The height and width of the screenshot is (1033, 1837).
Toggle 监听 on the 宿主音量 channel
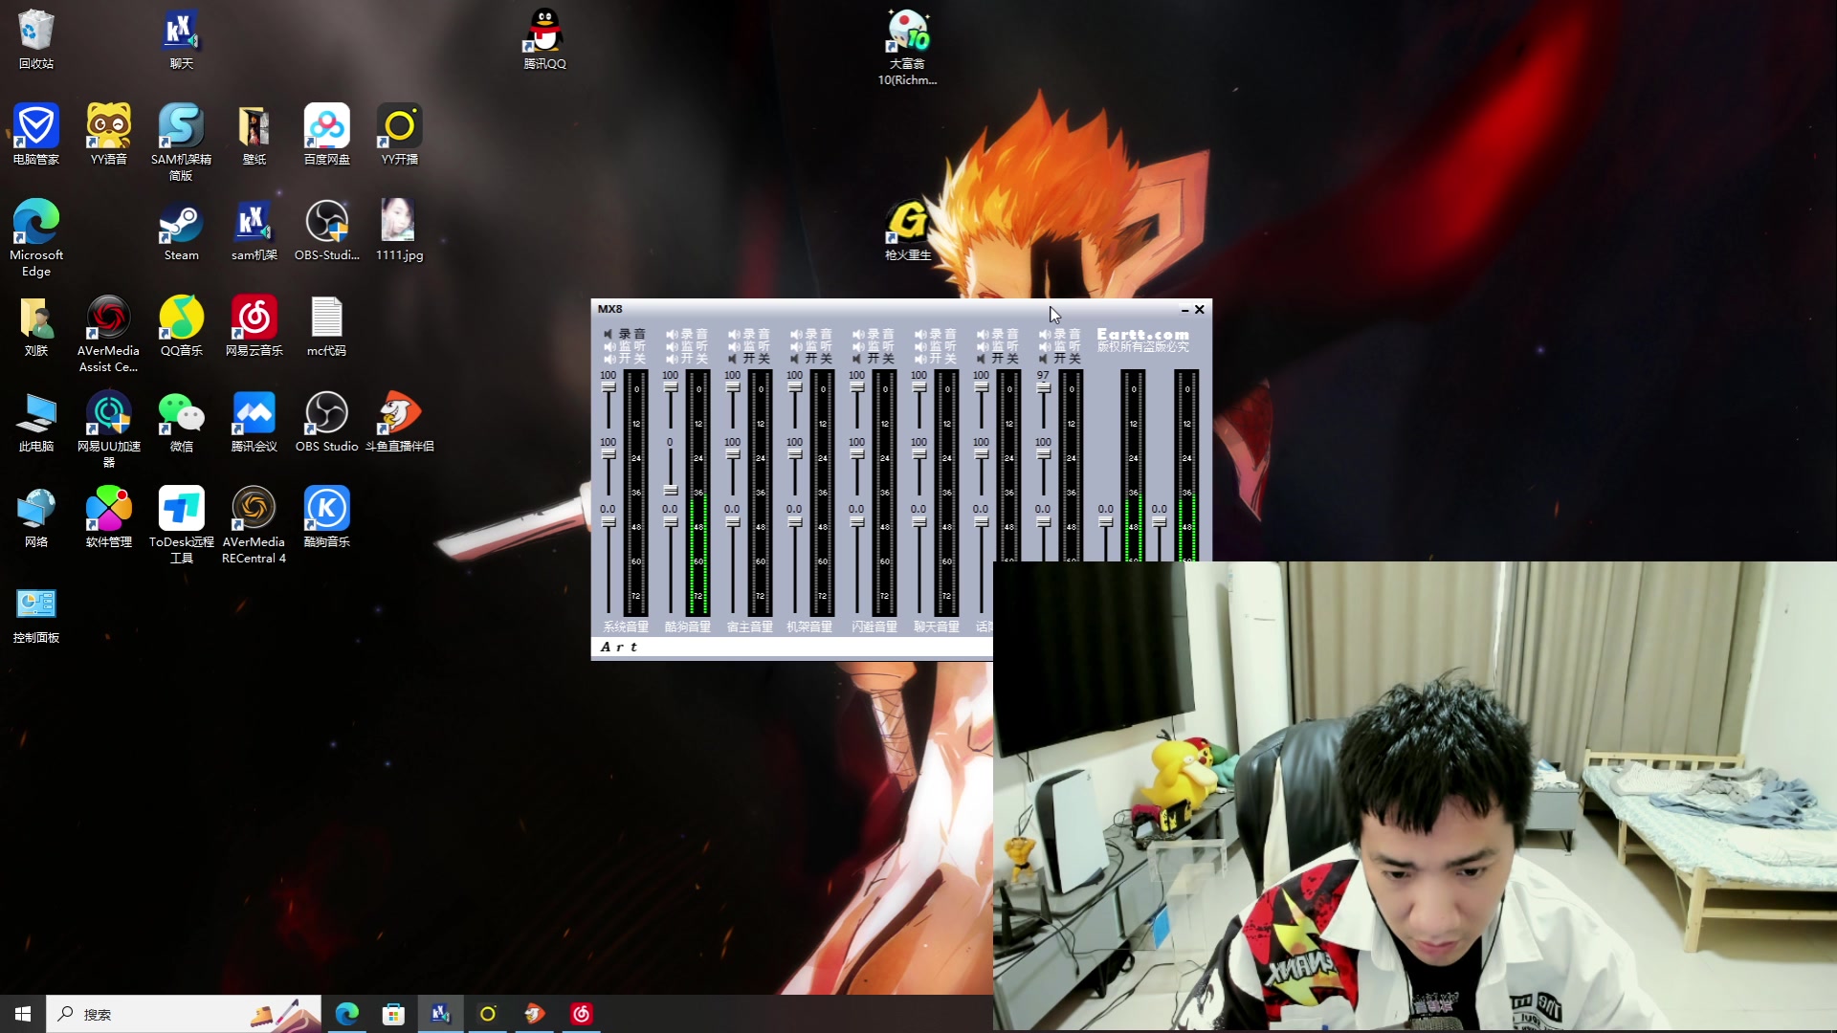[x=749, y=346]
